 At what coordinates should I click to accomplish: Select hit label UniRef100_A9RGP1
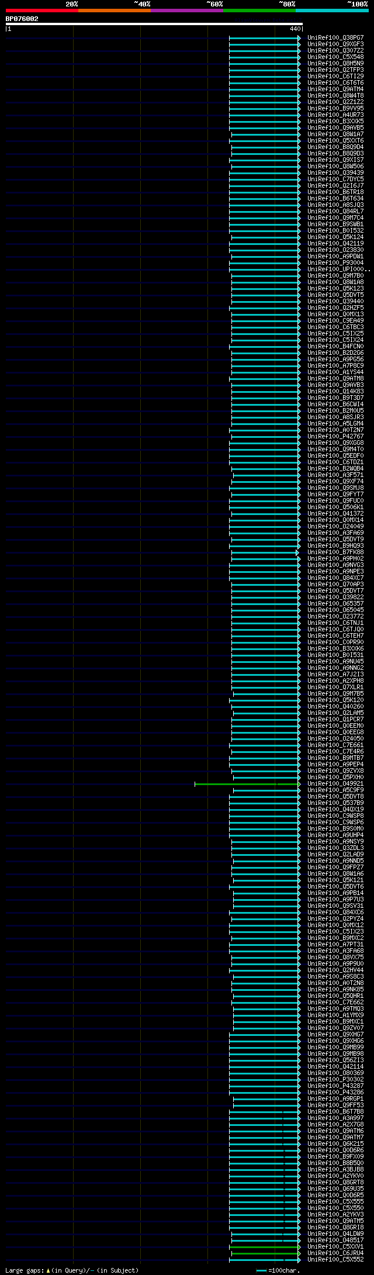[x=335, y=1099]
